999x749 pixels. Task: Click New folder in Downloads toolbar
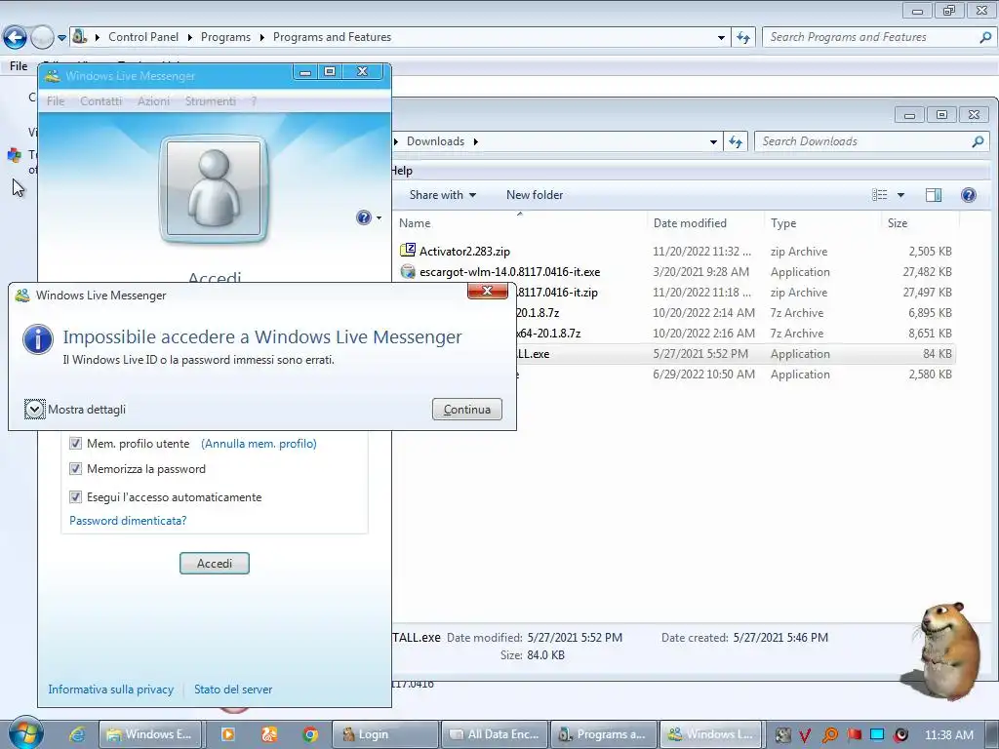[535, 195]
